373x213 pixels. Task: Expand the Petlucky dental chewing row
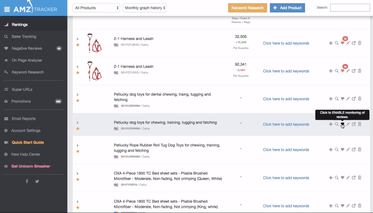pyautogui.click(x=78, y=94)
